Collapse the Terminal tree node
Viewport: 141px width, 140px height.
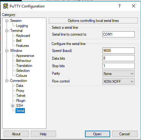click(x=7, y=31)
